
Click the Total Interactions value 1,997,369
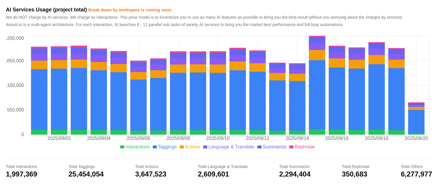pyautogui.click(x=21, y=174)
